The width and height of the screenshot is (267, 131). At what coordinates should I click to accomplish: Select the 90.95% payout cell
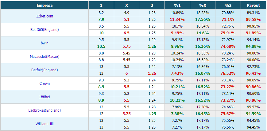click(x=253, y=26)
